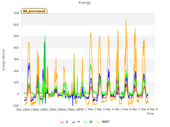Click the Energy (W/m2) y-axis label
The width and height of the screenshot is (170, 127).
click(3, 60)
